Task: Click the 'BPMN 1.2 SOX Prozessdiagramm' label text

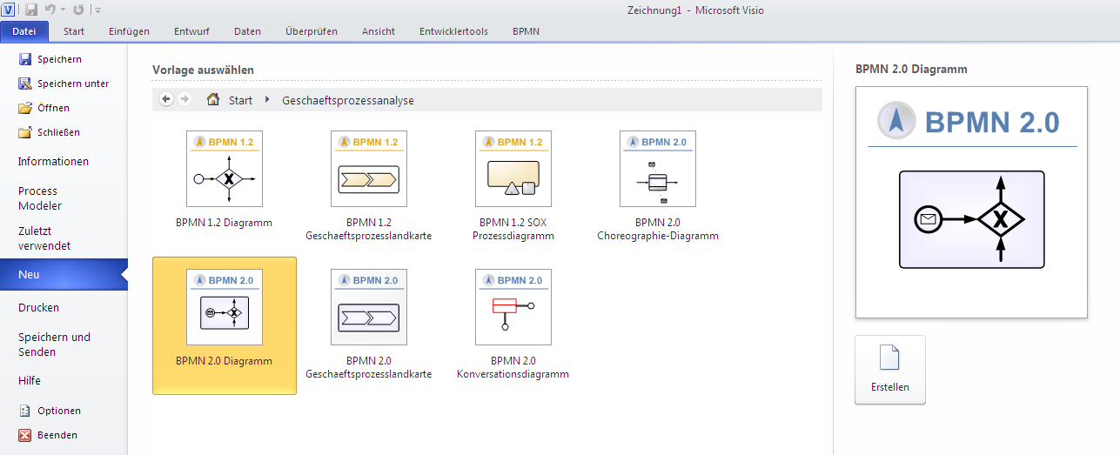Action: [513, 229]
